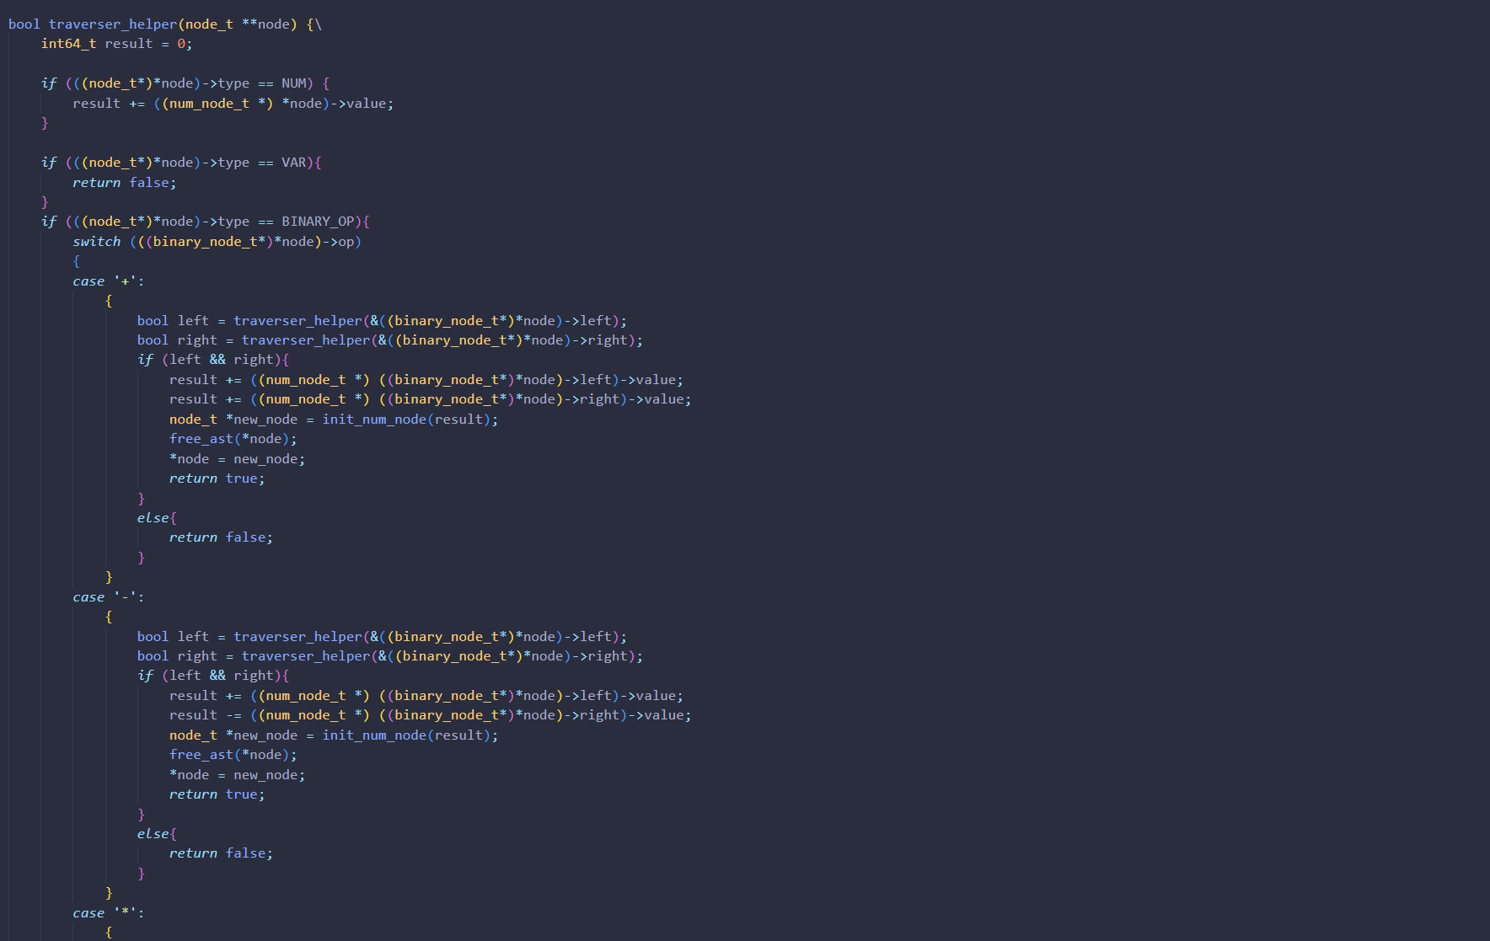The height and width of the screenshot is (941, 1490).
Task: Click the case '*' label
Action: (108, 913)
